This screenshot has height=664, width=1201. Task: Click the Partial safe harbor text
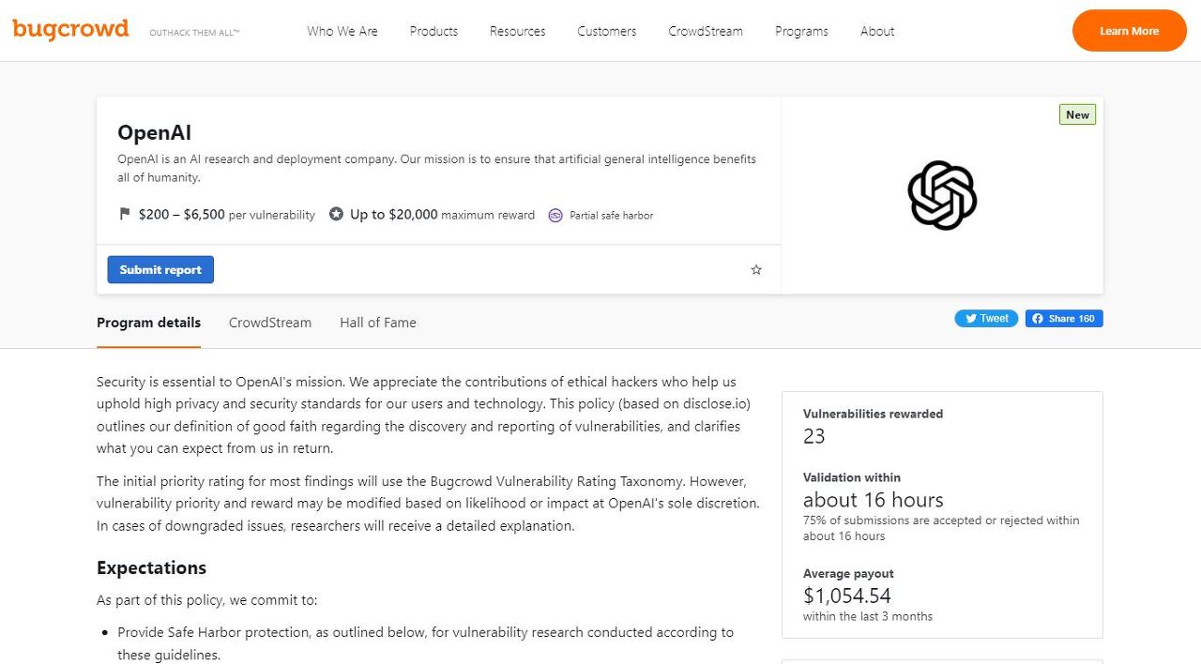(612, 216)
